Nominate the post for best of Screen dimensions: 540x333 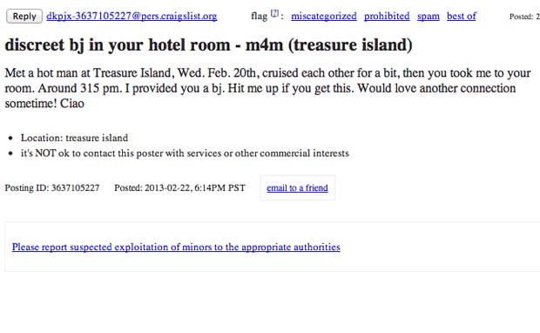[461, 16]
